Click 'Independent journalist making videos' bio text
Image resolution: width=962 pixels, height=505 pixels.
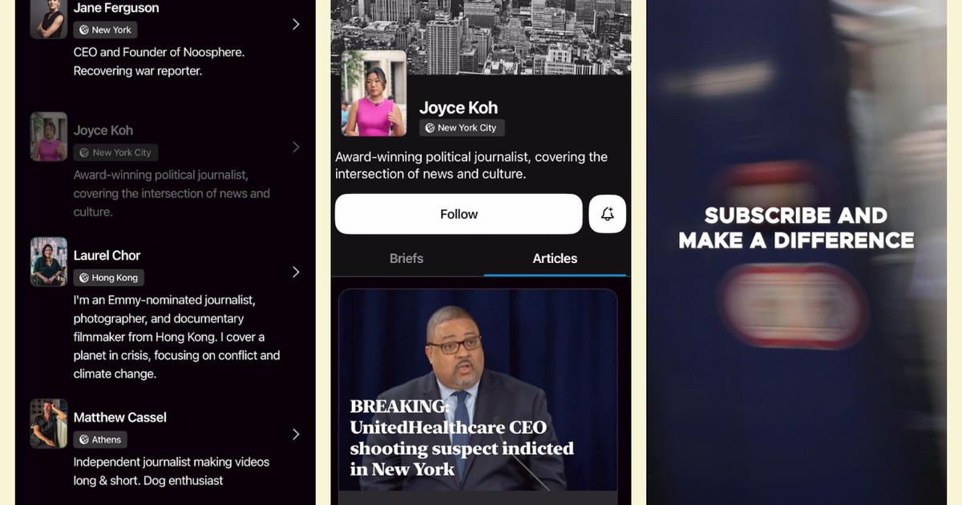(172, 471)
